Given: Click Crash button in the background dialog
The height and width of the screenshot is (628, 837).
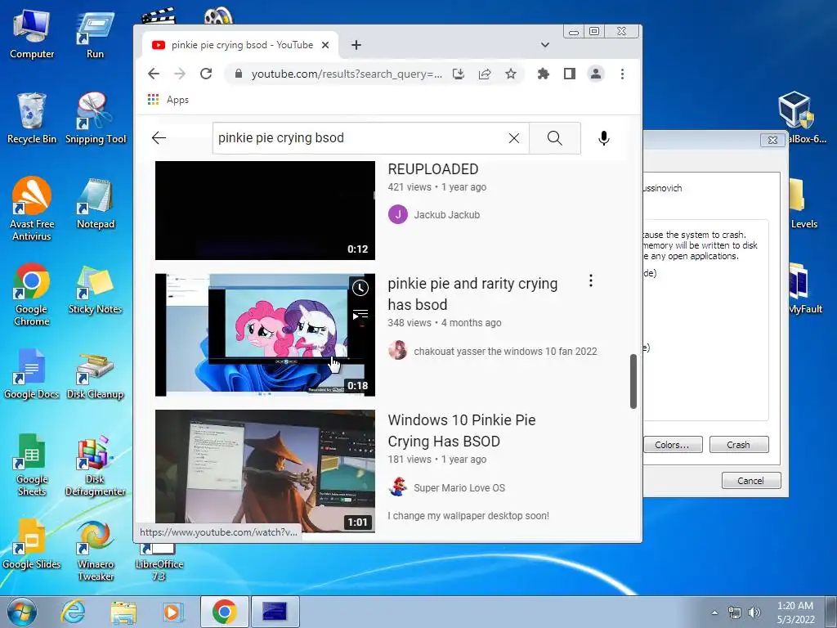Looking at the screenshot, I should [x=739, y=445].
